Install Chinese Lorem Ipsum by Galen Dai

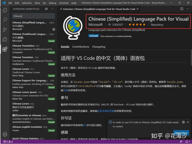coord(51,99)
